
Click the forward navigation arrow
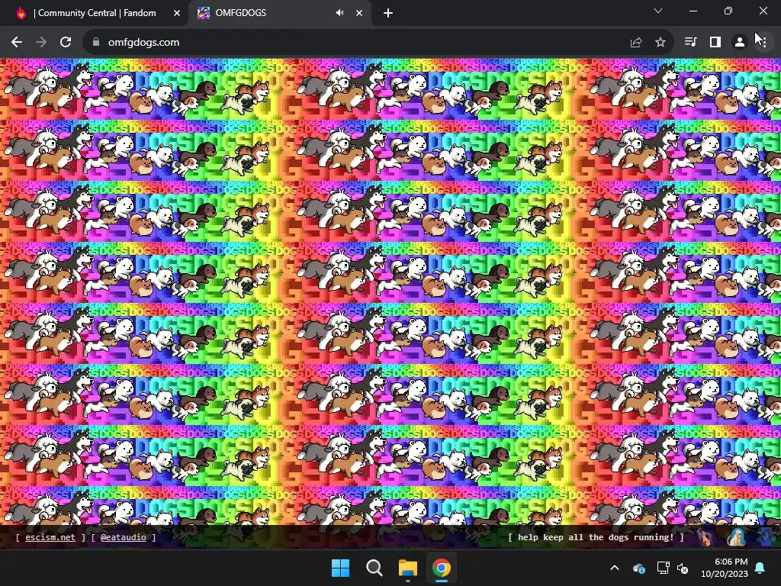pos(41,43)
